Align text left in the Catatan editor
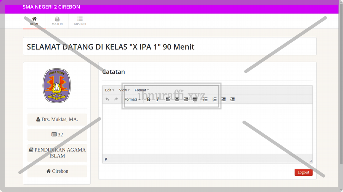Image resolution: width=343 pixels, height=192 pixels. point(168,99)
